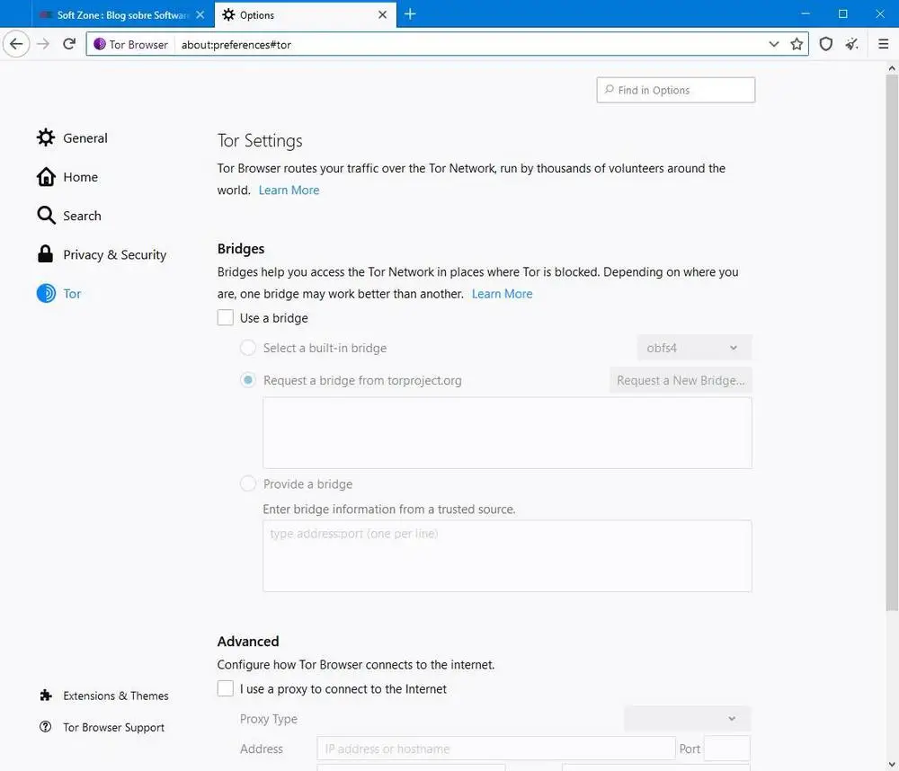899x771 pixels.
Task: Expand the Proxy Type dropdown
Action: [687, 718]
